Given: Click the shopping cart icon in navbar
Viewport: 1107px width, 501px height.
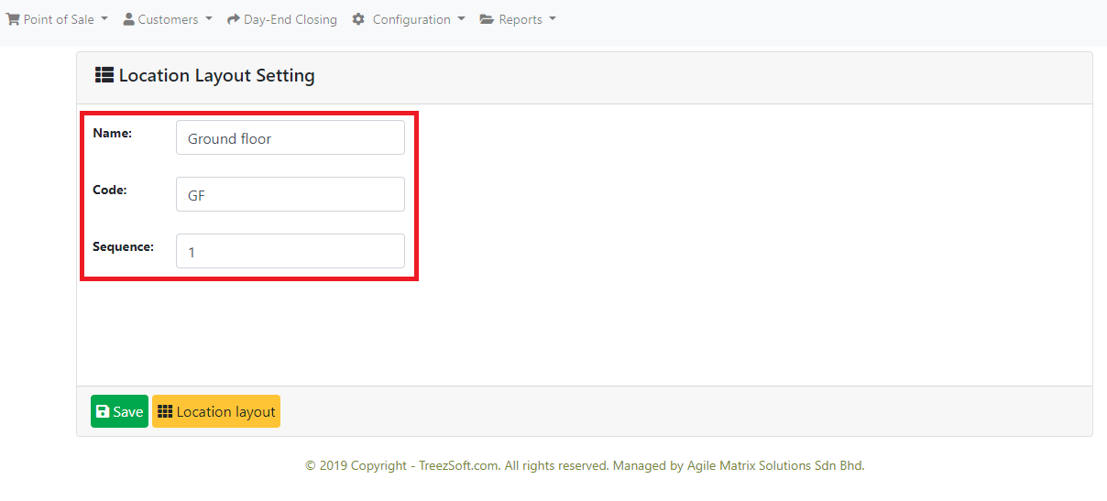Looking at the screenshot, I should coord(13,19).
